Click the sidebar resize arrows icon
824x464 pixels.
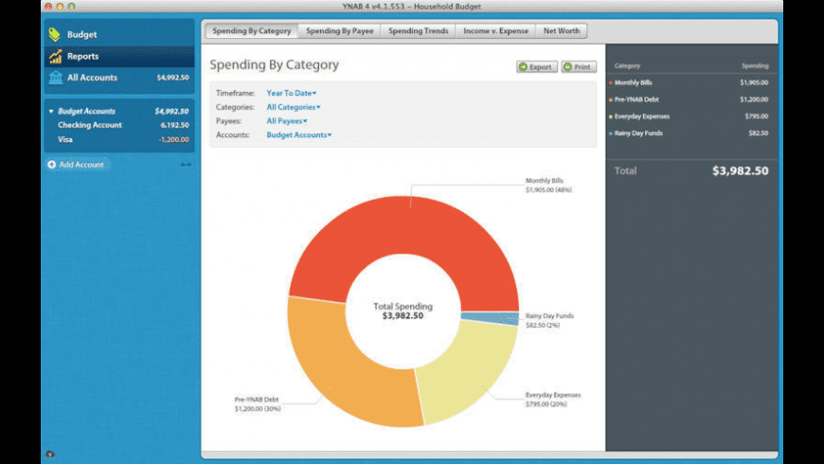186,165
